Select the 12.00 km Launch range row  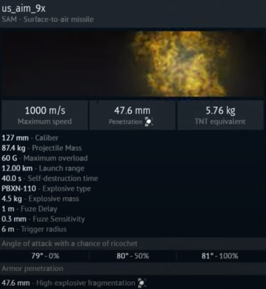pyautogui.click(x=43, y=168)
